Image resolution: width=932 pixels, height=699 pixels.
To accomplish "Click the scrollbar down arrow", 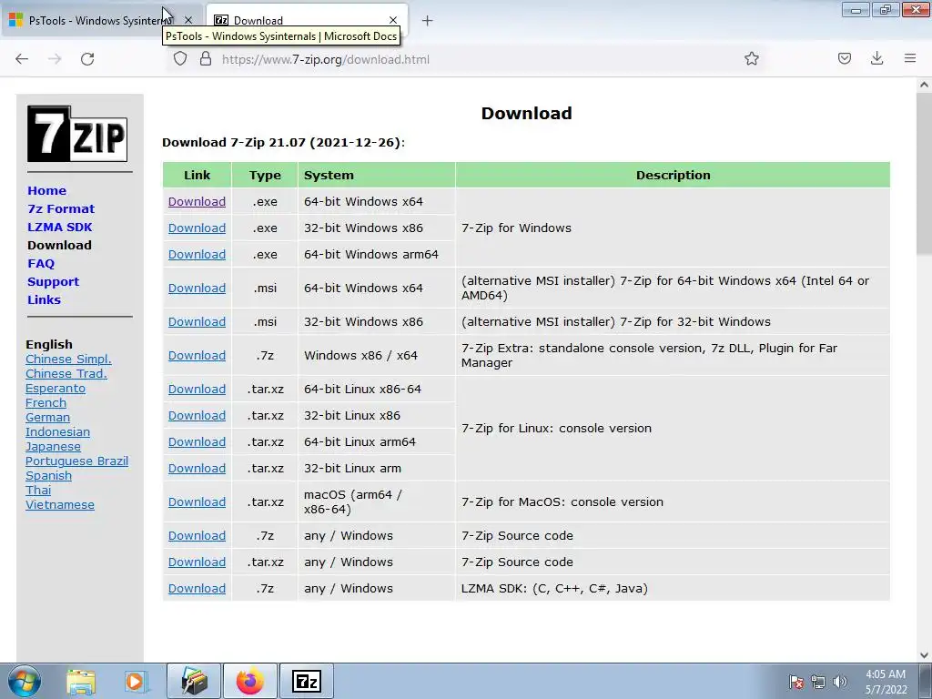I will pyautogui.click(x=924, y=655).
